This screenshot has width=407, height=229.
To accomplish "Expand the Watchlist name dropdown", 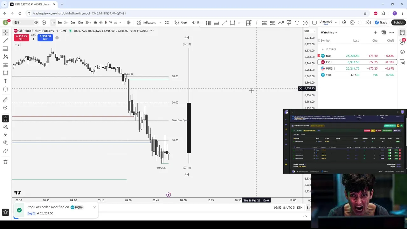I will coord(329,32).
